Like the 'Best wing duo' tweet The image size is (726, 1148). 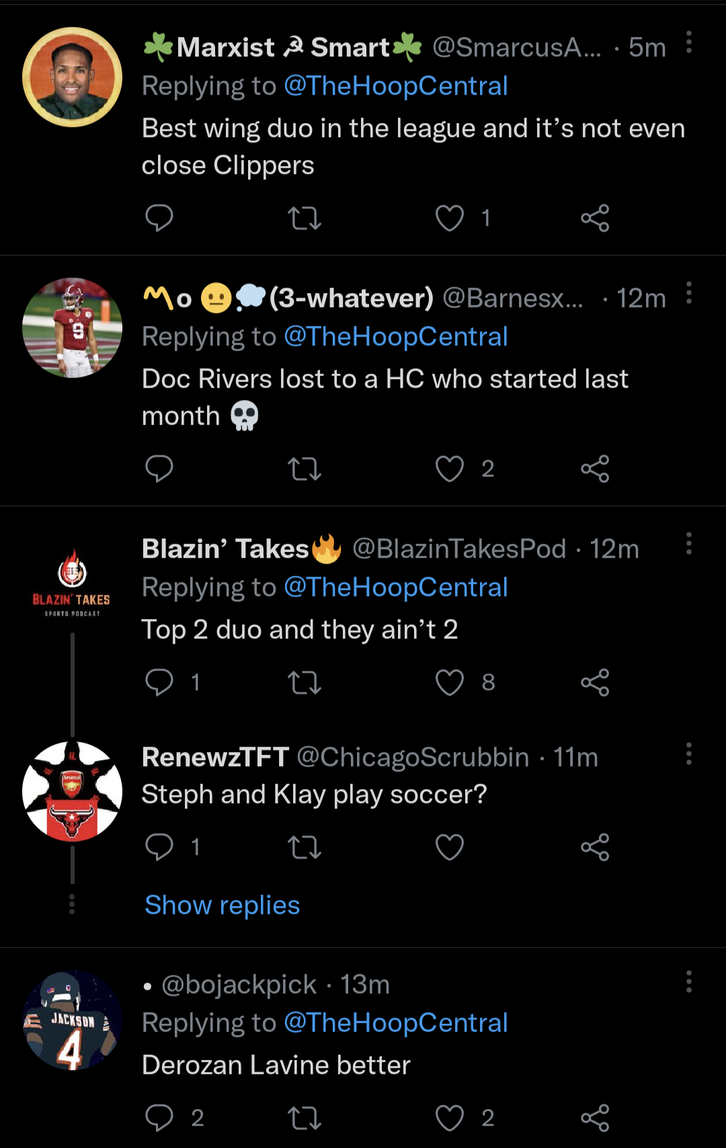click(450, 218)
